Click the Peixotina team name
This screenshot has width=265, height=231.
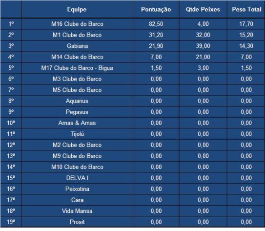pyautogui.click(x=77, y=189)
